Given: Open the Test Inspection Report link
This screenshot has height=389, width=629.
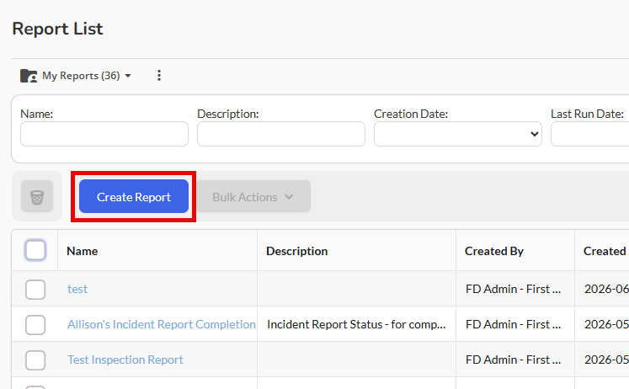Looking at the screenshot, I should click(125, 360).
